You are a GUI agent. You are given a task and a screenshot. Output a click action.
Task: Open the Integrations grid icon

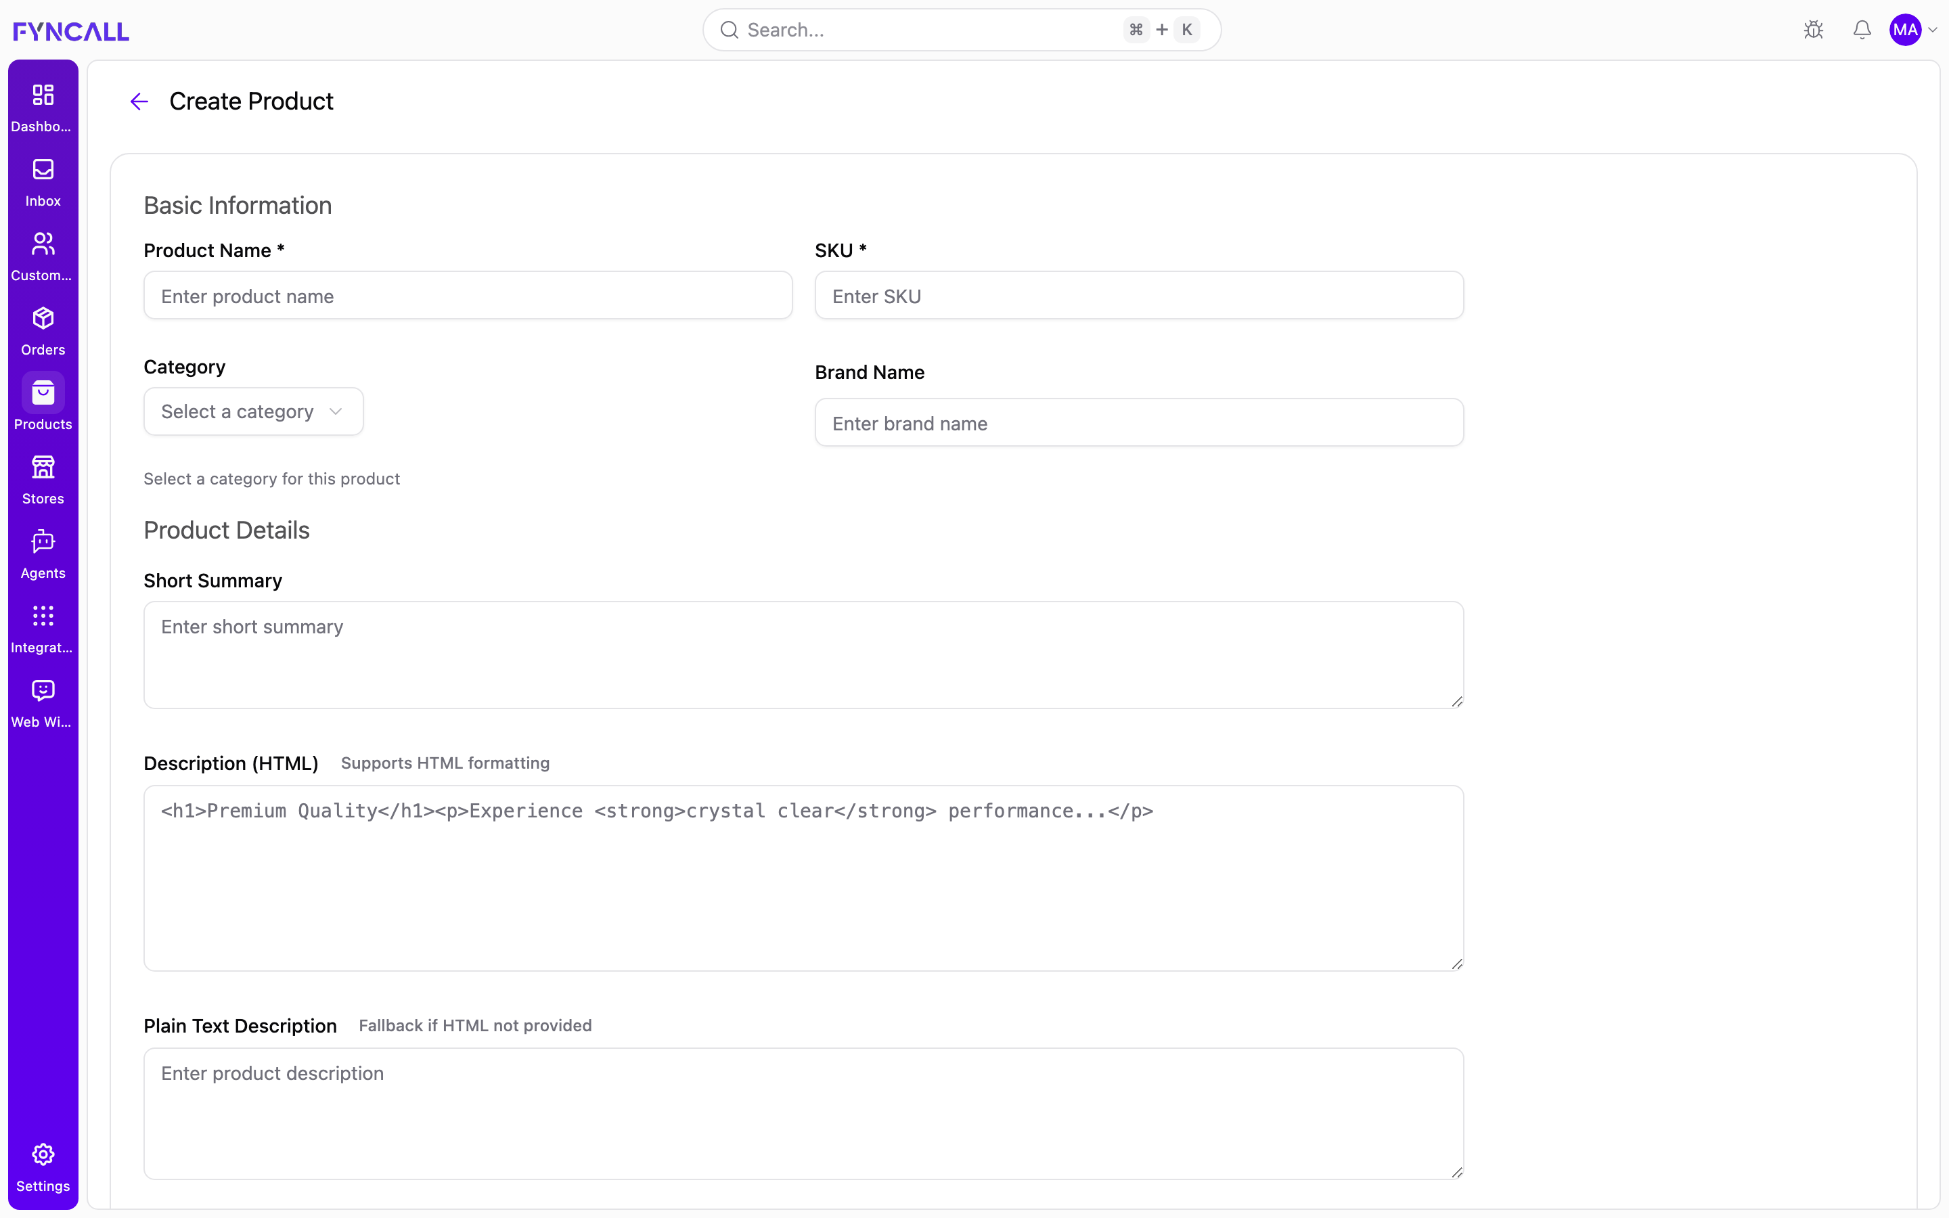point(43,616)
